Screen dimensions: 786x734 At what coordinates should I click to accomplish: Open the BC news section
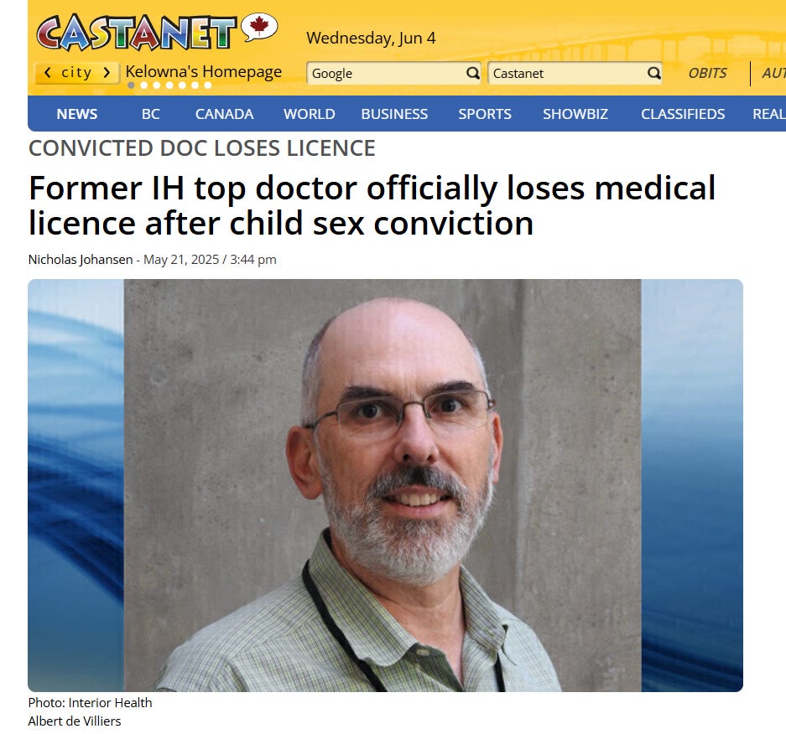(150, 114)
